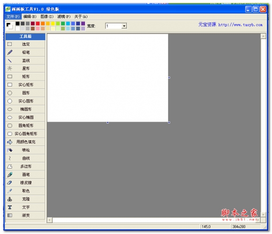The height and width of the screenshot is (234, 272).
Task: Click the canvas right-edge resize handle
Action: [x=169, y=78]
